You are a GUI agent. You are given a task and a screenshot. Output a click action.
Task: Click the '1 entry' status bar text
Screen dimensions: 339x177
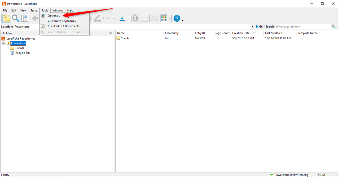(5, 175)
